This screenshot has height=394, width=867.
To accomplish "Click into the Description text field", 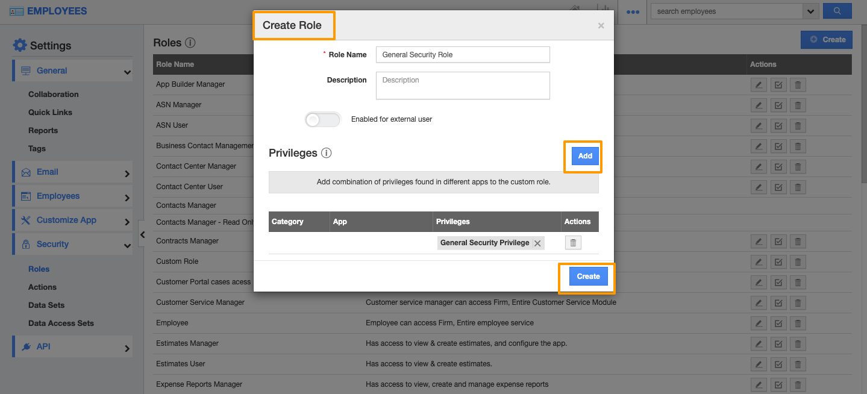I will point(463,86).
